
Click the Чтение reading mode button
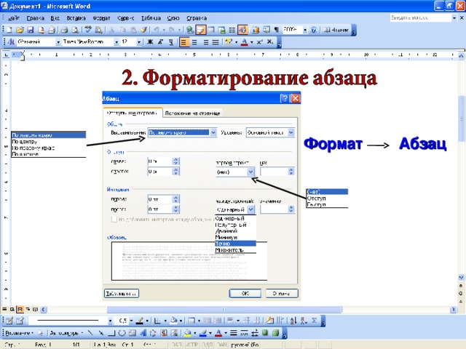(x=336, y=30)
